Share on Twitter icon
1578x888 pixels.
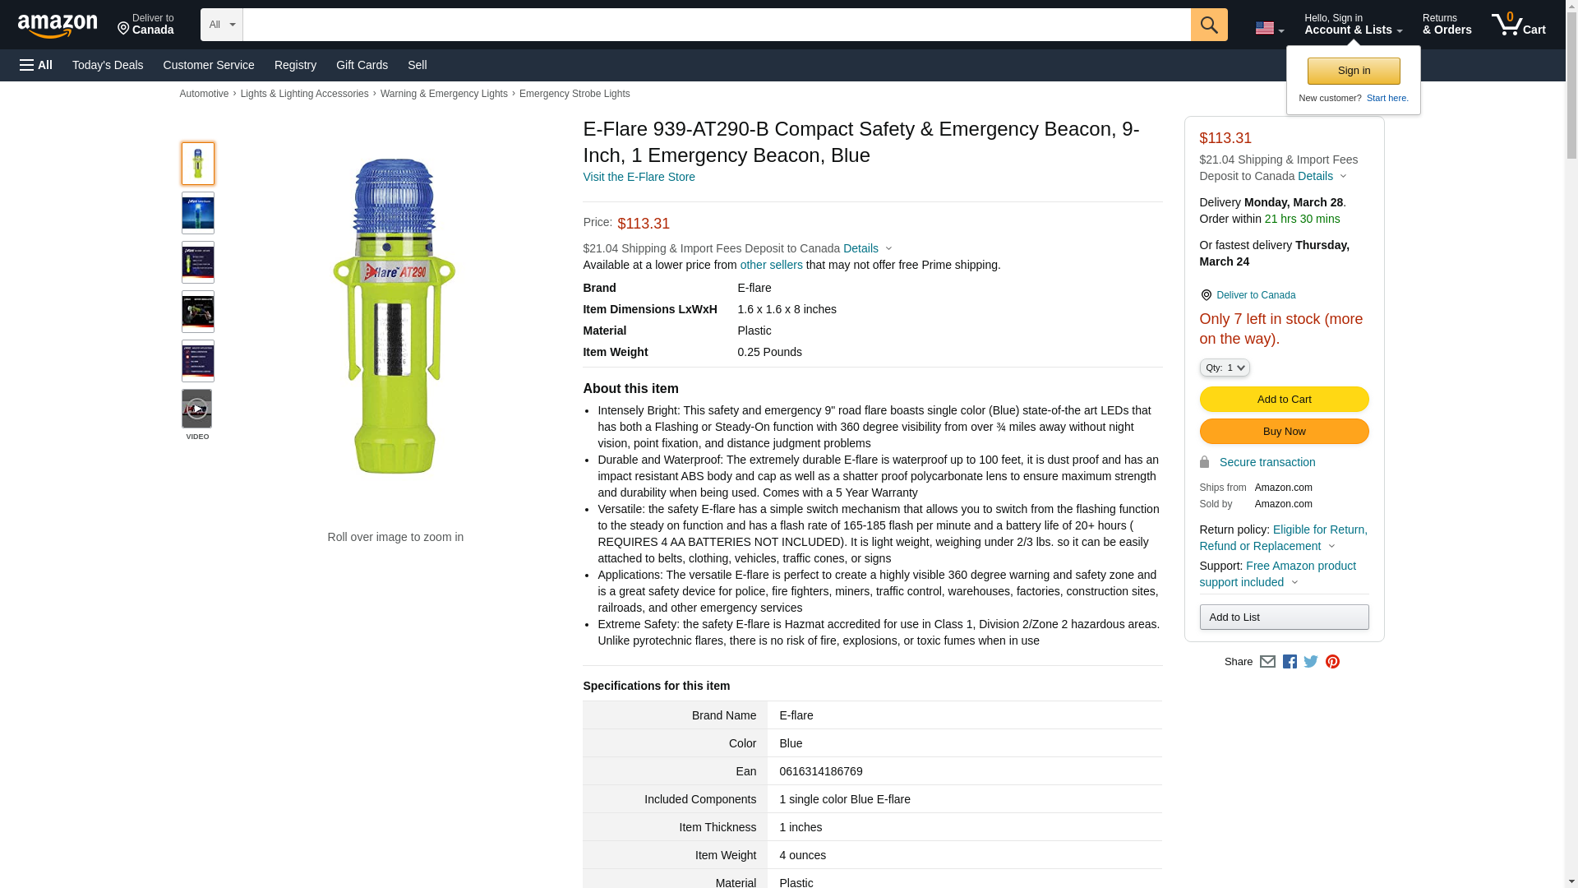1311,662
